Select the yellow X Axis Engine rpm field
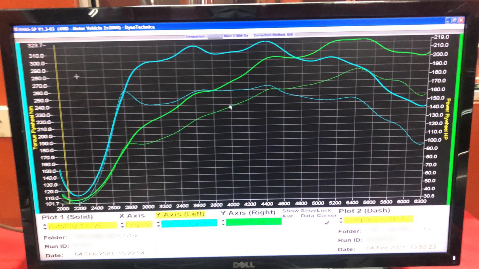 [x=139, y=225]
